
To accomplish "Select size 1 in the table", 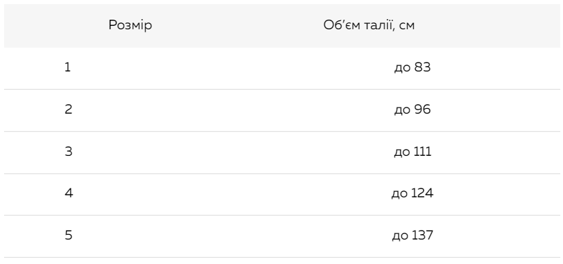I will point(67,67).
